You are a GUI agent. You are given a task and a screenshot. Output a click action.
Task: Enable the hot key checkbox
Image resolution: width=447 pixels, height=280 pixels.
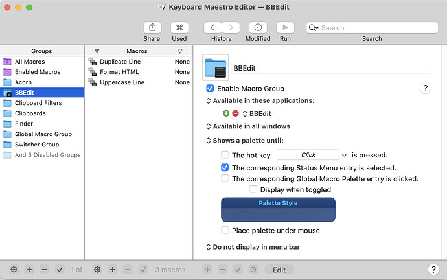point(225,155)
